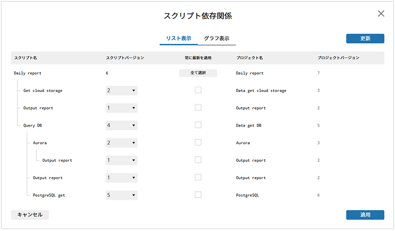Click the プロジェクト名 column header
Screen dimensions: 395x231
coord(249,58)
